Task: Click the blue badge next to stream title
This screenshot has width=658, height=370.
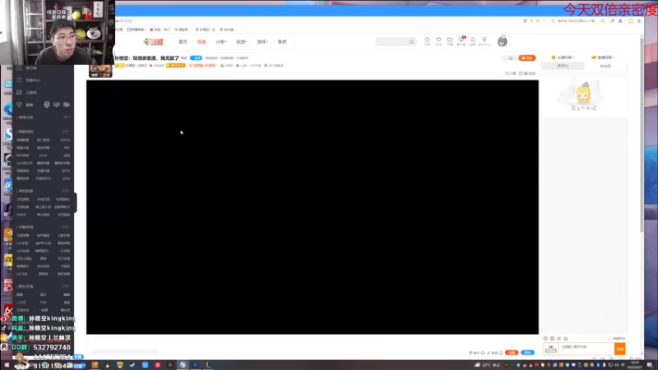Action: [196, 58]
